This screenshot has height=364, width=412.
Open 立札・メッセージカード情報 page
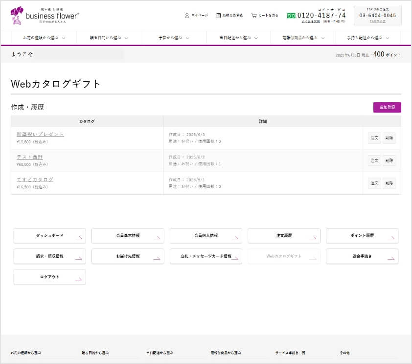pyautogui.click(x=206, y=256)
